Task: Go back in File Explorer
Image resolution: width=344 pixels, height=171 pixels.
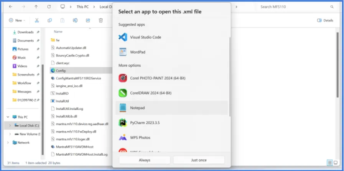Action: click(10, 7)
